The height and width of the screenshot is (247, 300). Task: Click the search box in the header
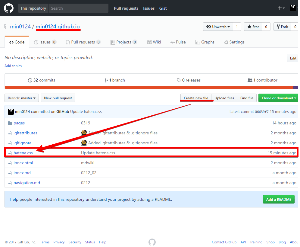[78, 8]
